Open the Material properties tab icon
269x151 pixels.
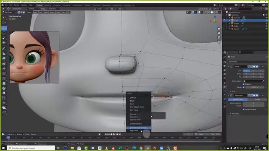click(x=224, y=107)
